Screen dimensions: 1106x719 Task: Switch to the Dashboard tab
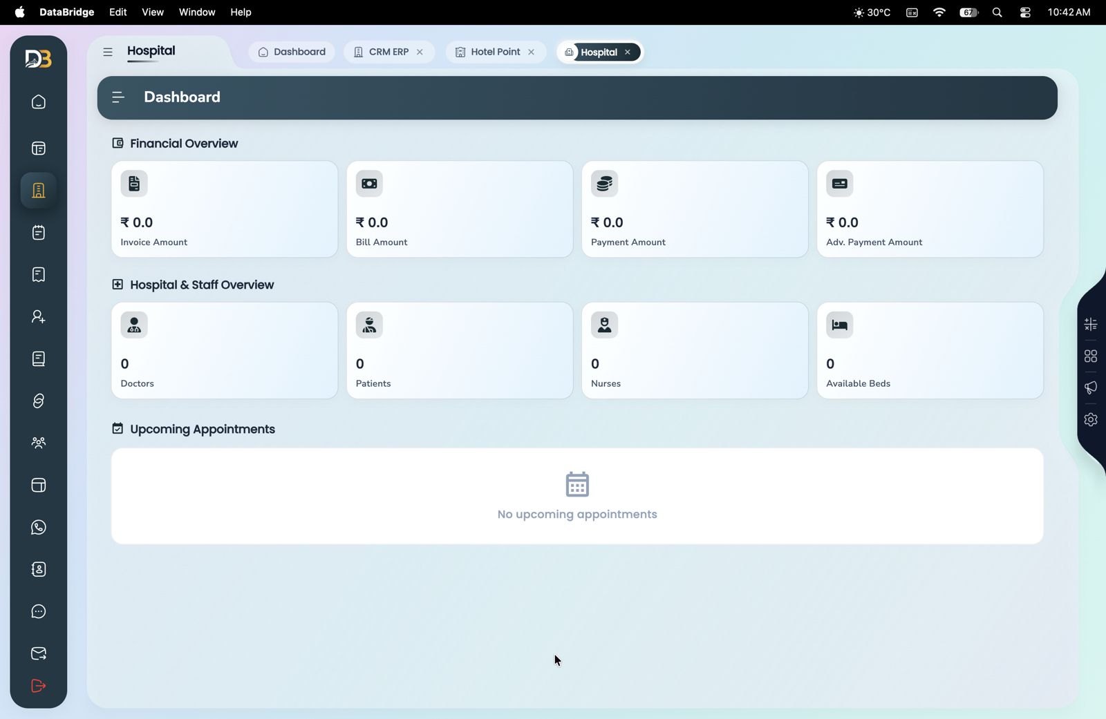[x=292, y=52]
